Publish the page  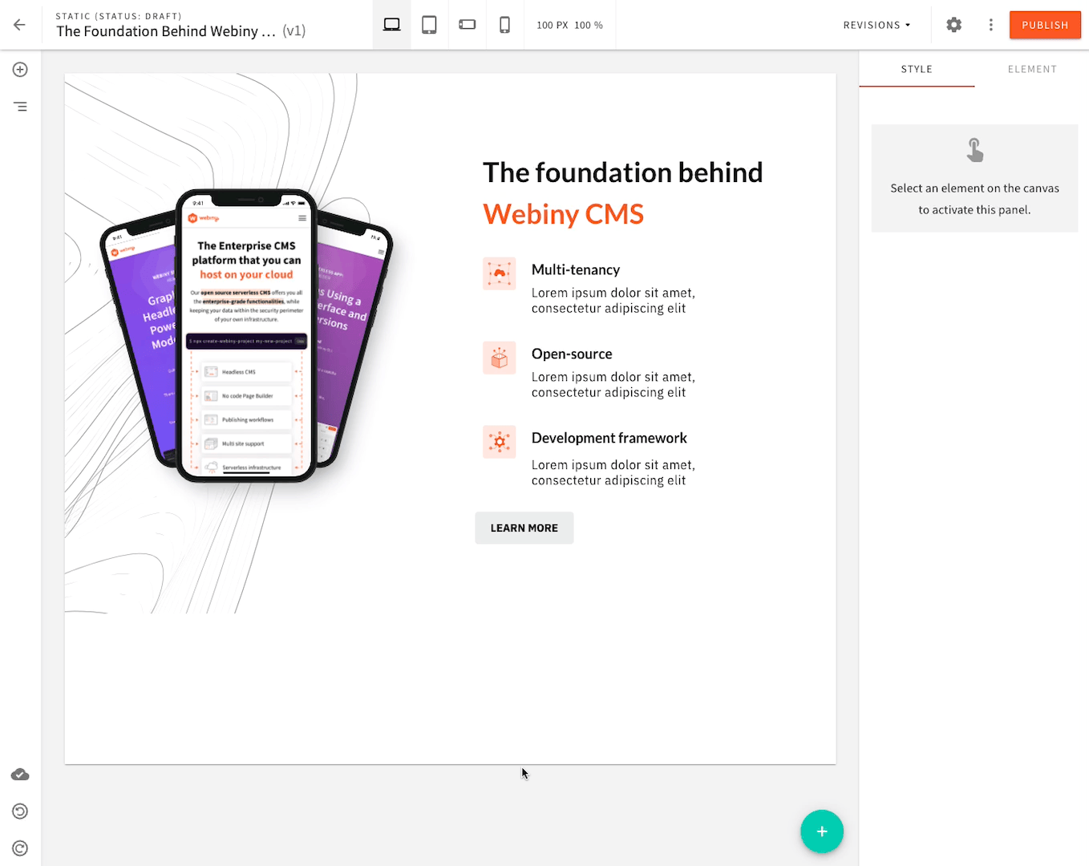tap(1044, 25)
